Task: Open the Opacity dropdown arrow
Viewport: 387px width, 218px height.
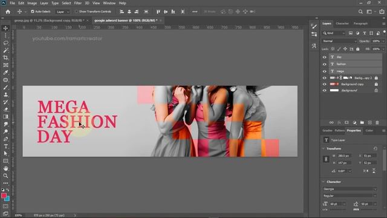Action: pos(383,41)
